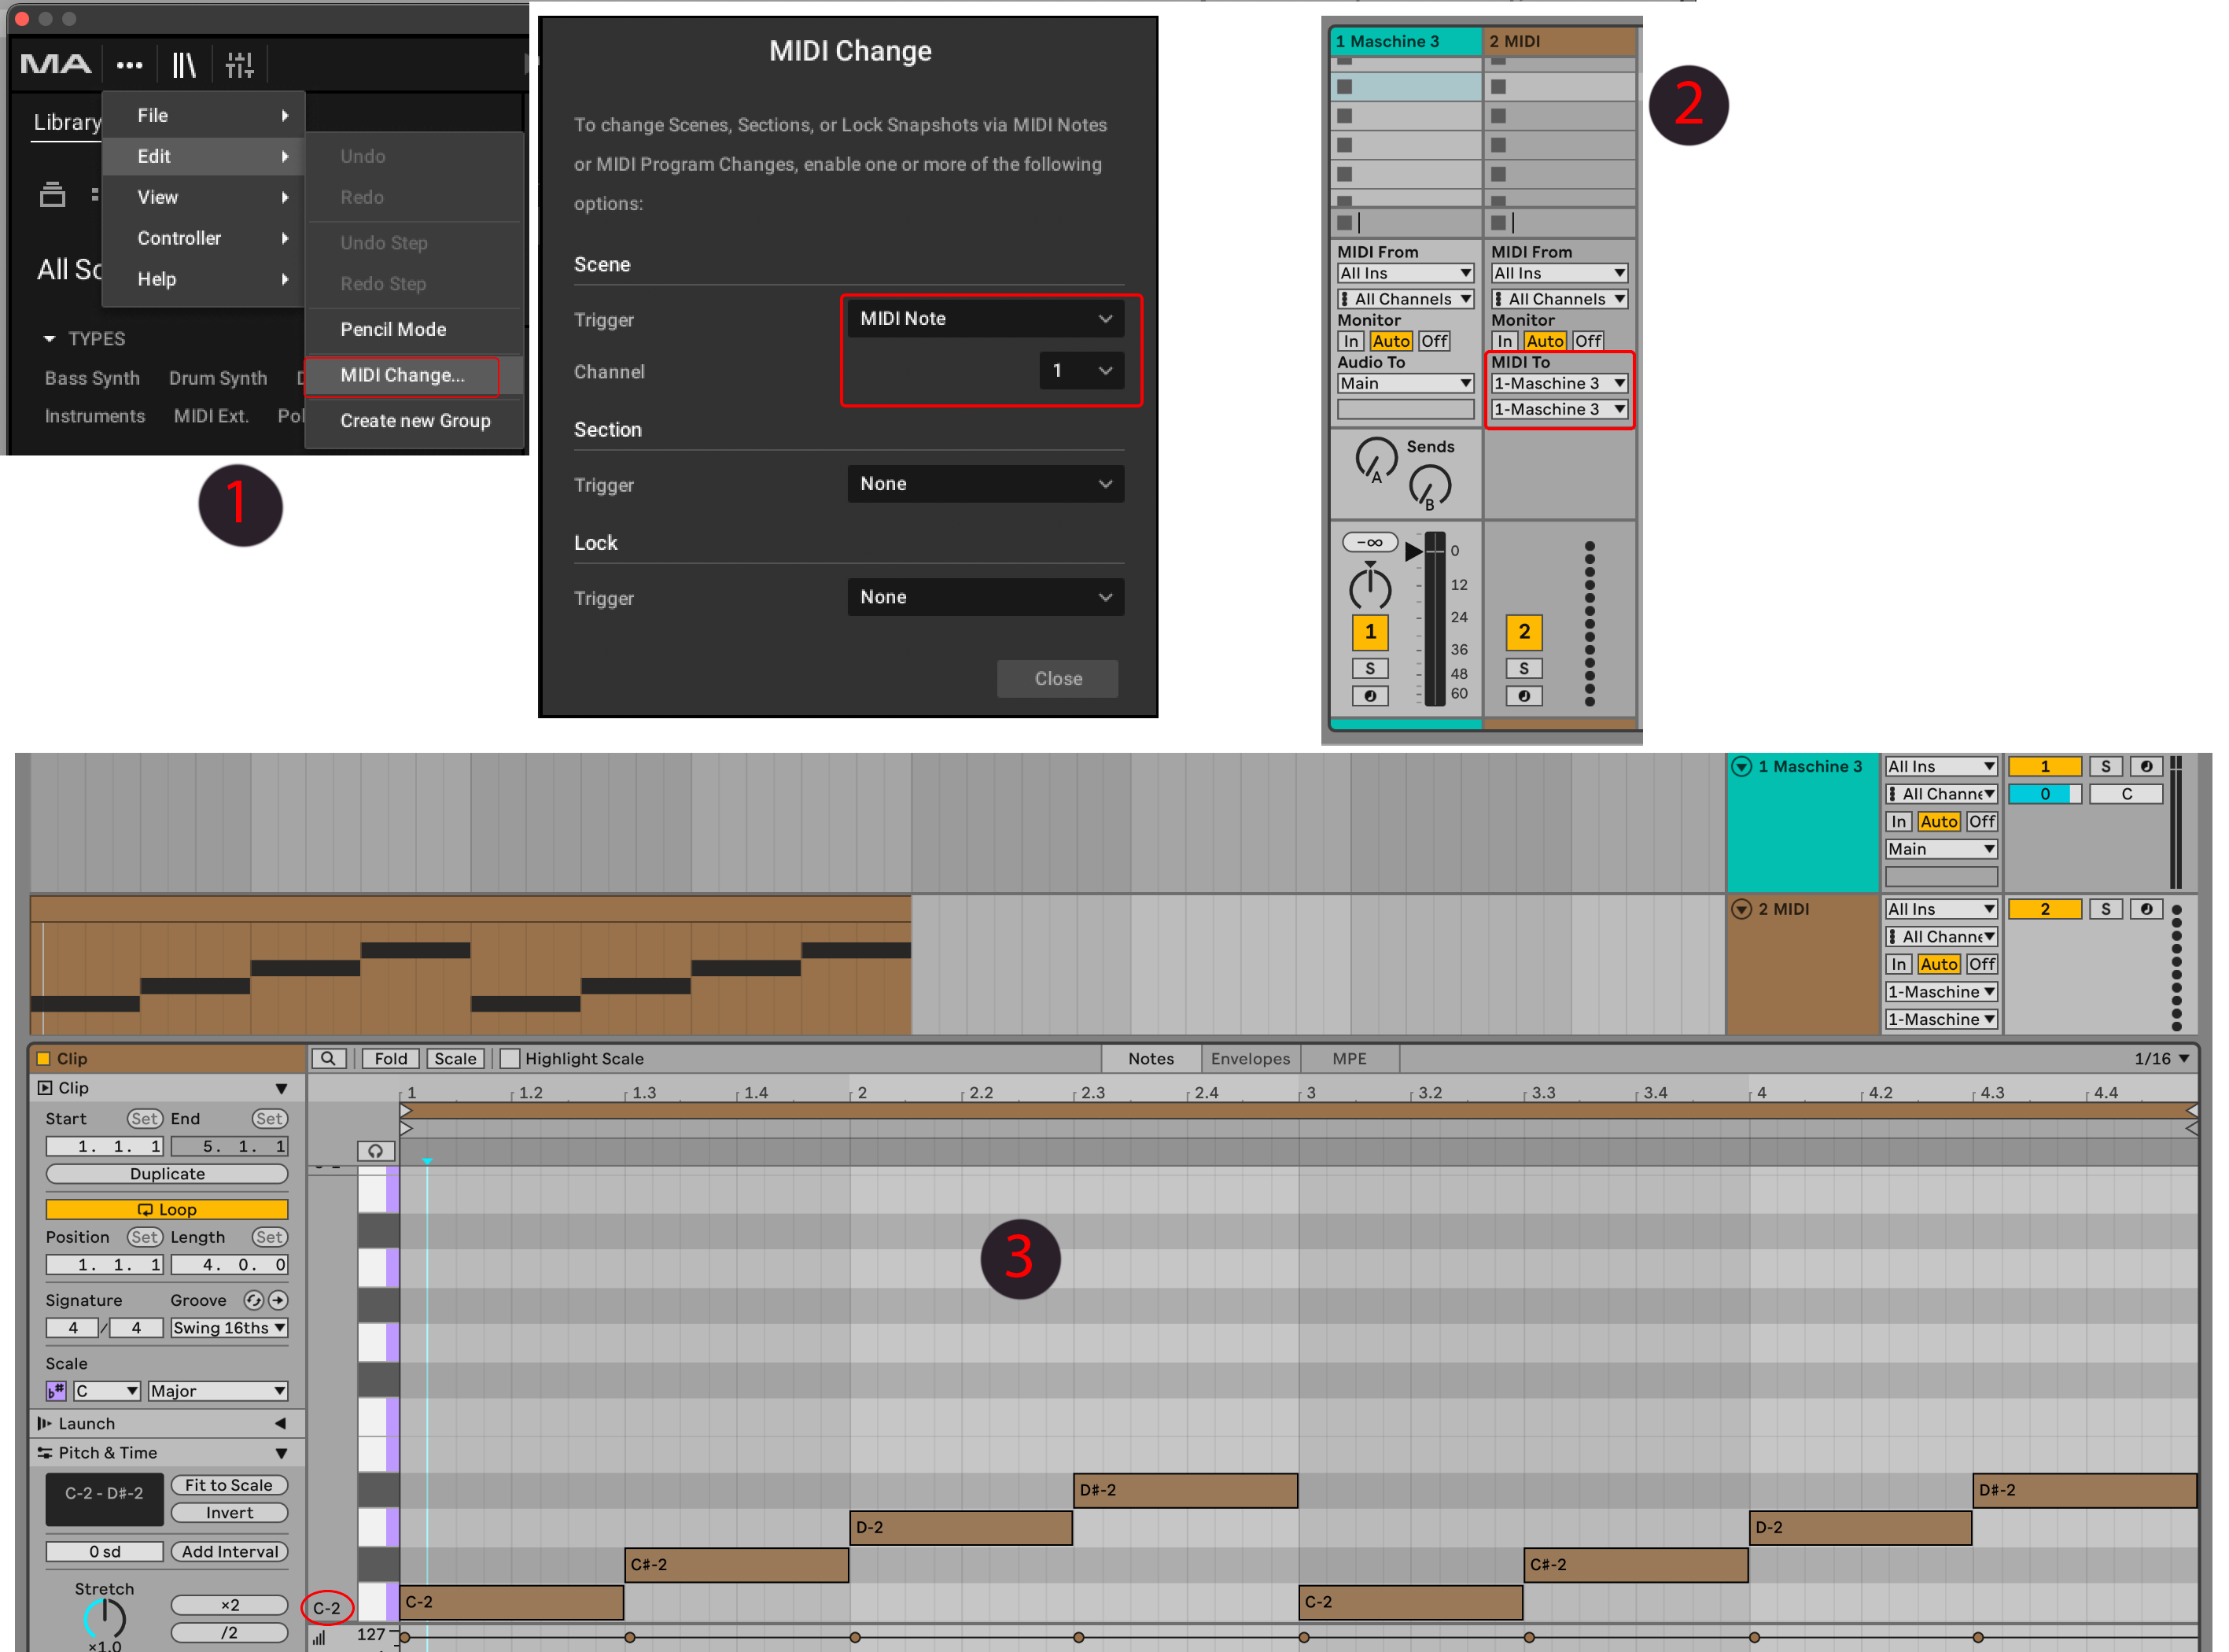This screenshot has height=1652, width=2229.
Task: Select MIDI Change... in the Edit submenu
Action: [x=402, y=376]
